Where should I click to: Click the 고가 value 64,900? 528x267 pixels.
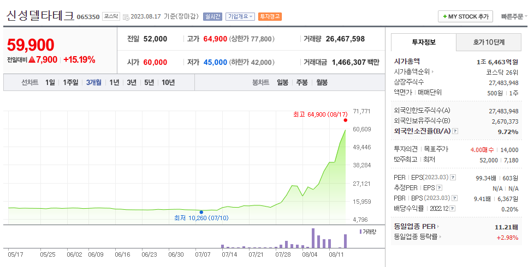(x=215, y=39)
